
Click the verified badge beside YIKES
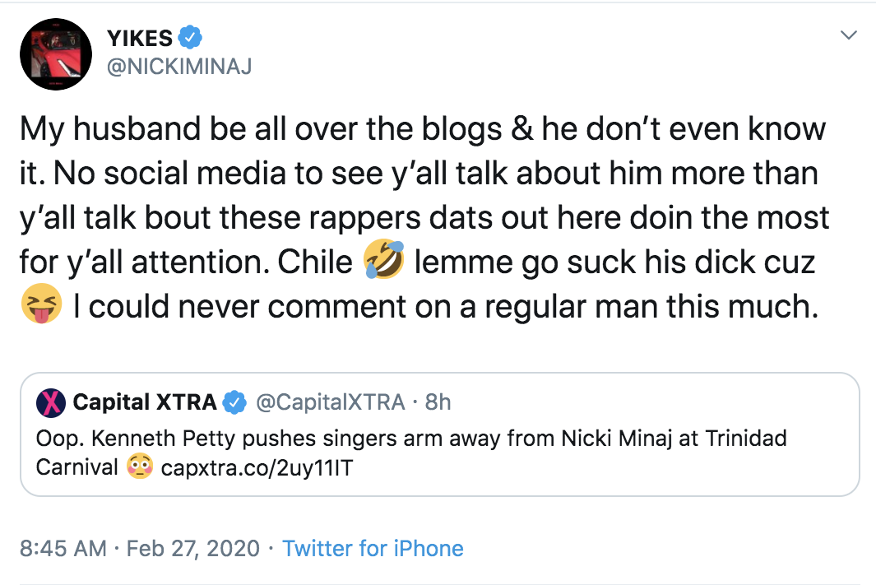click(191, 38)
